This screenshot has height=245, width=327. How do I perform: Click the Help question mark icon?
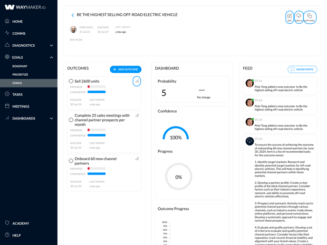pos(7,235)
